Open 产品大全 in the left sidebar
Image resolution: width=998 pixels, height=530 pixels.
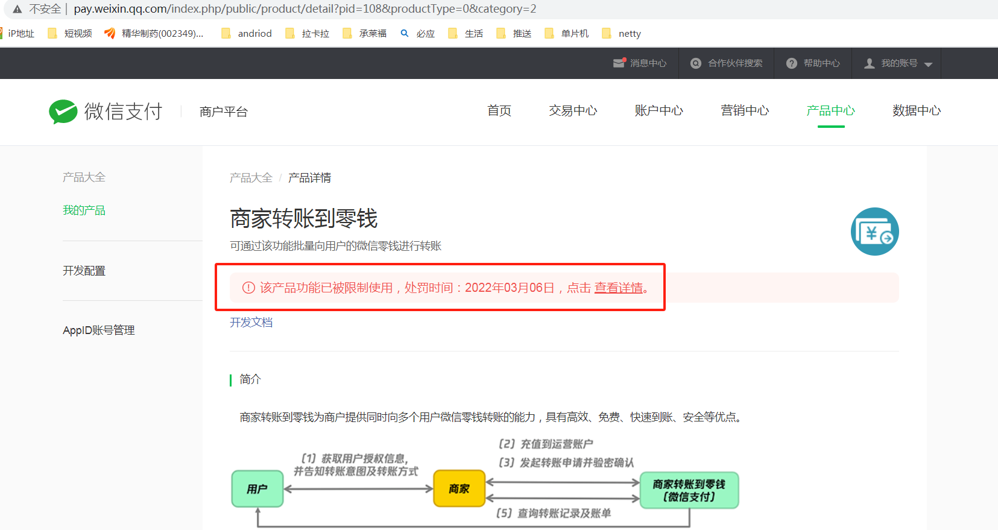84,177
